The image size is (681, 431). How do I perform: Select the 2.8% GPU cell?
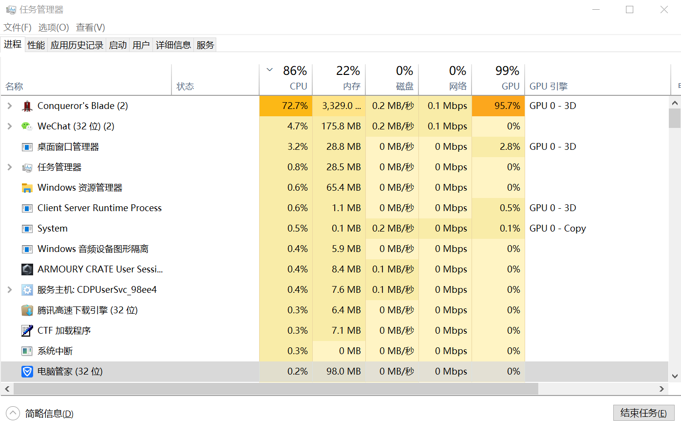(x=498, y=147)
